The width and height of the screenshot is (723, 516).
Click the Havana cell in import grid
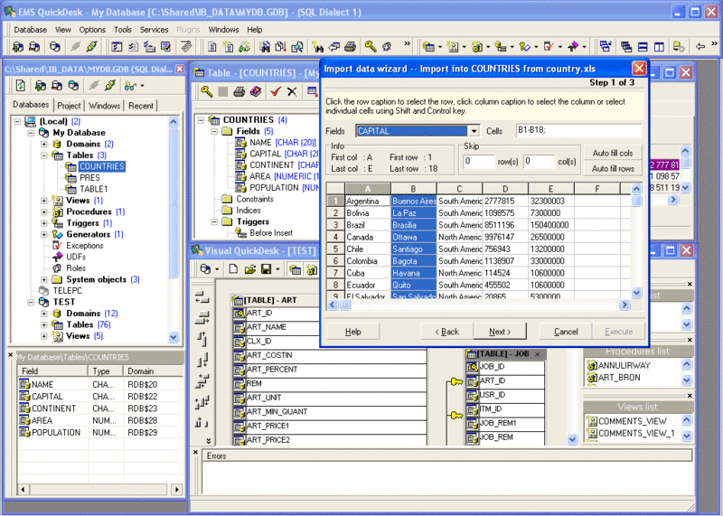pos(413,273)
